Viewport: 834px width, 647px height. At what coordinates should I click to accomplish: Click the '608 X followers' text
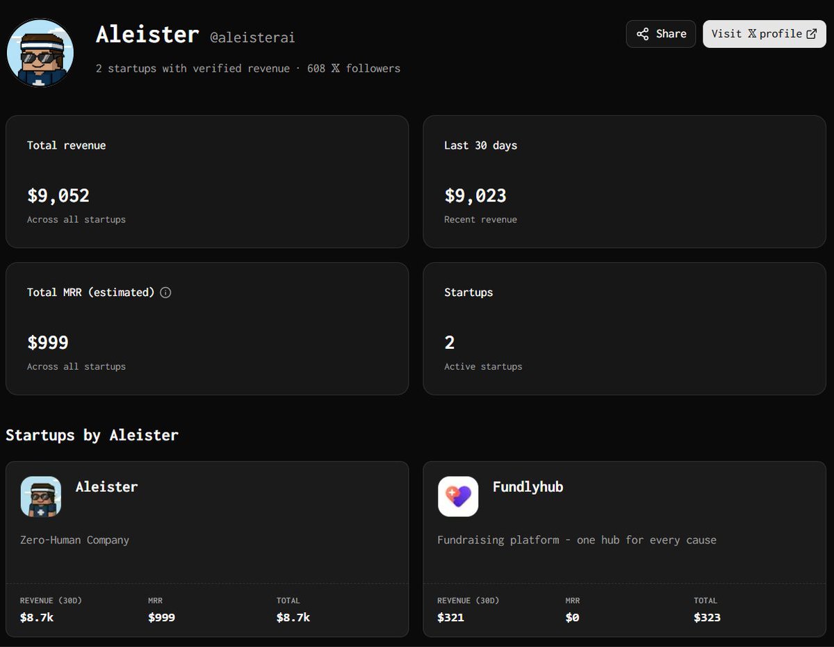pyautogui.click(x=354, y=68)
